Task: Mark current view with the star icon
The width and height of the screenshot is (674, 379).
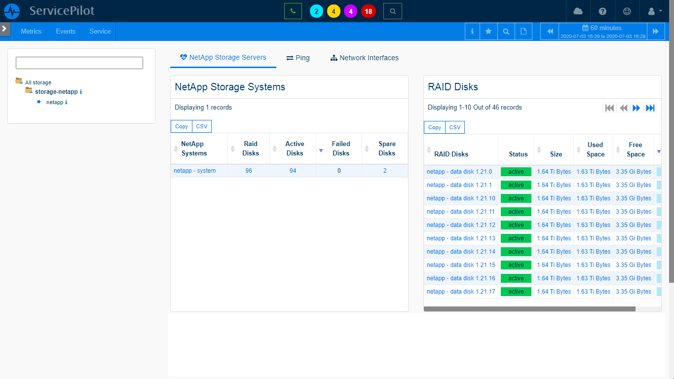Action: click(489, 31)
